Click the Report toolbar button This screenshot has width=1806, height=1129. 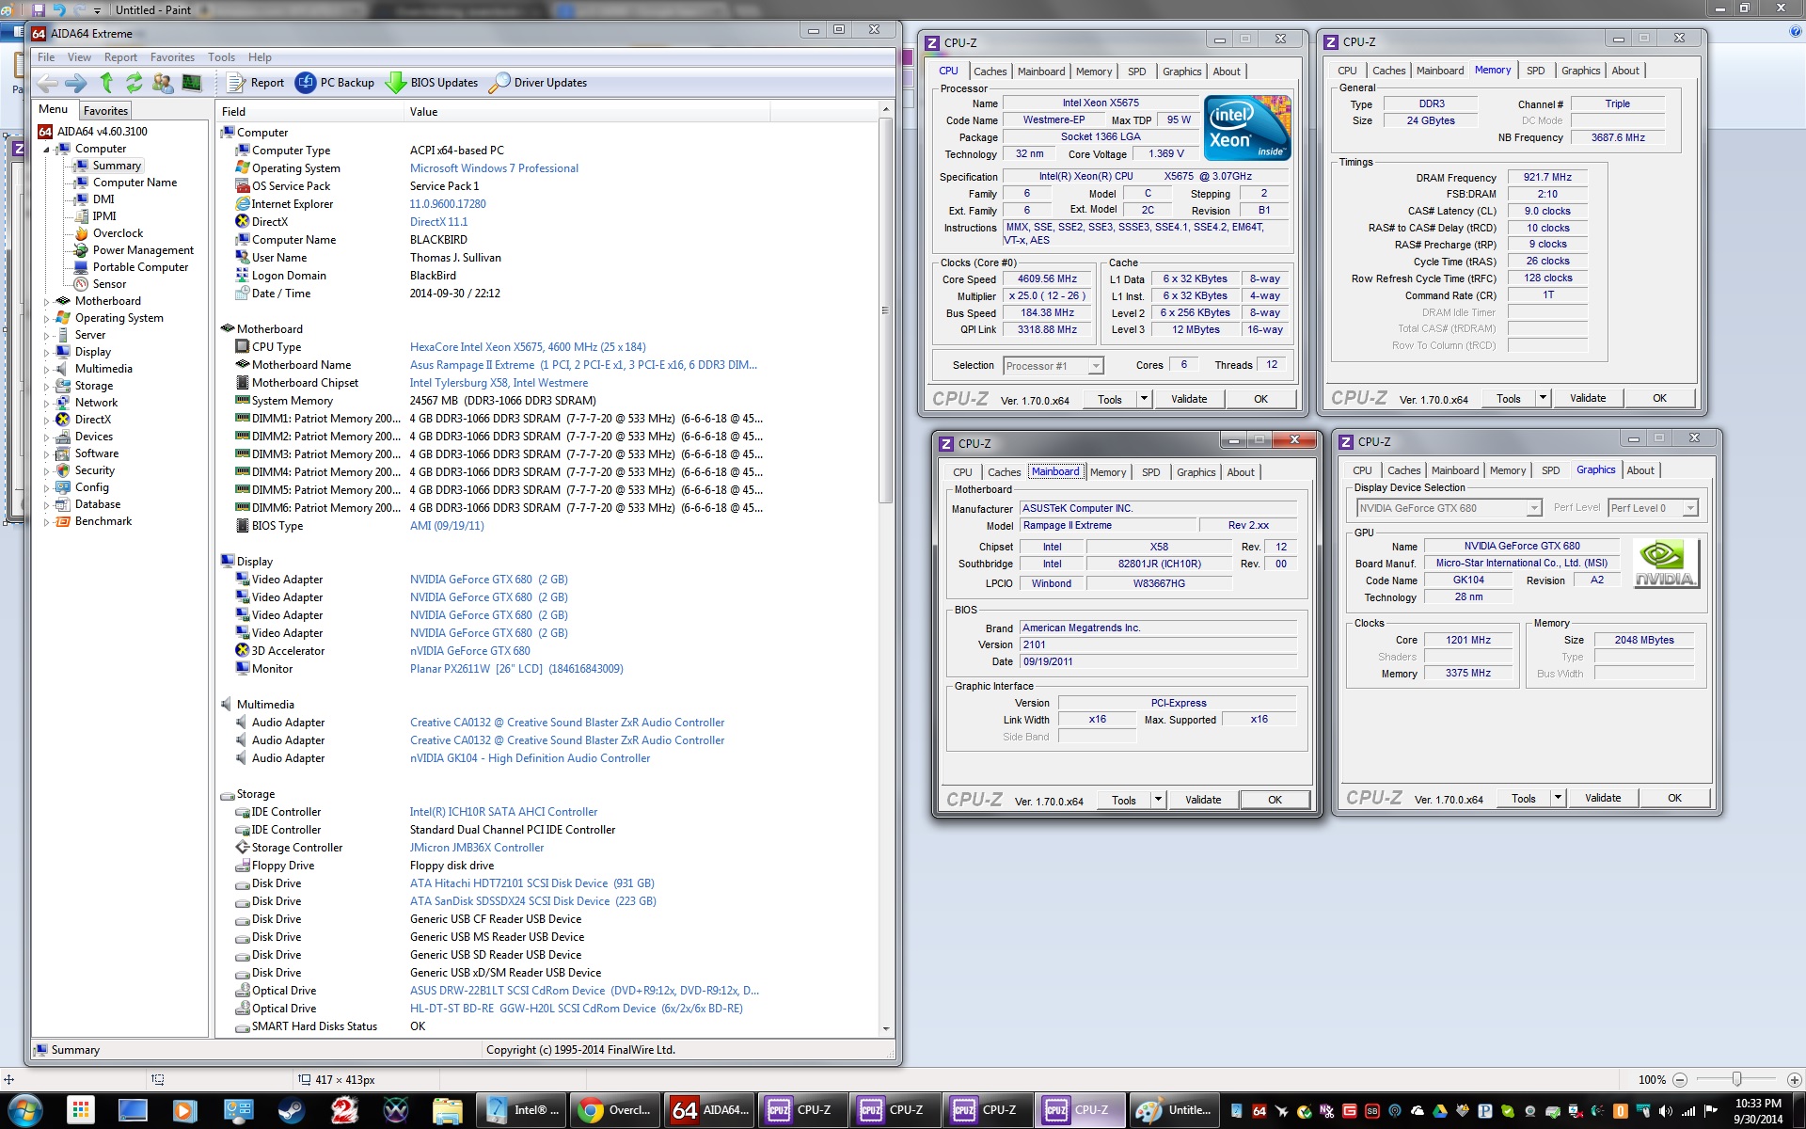click(255, 83)
